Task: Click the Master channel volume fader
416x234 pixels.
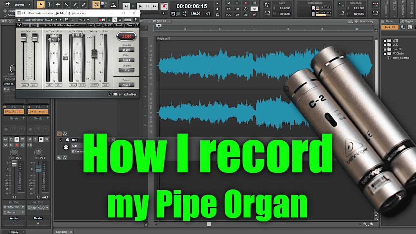Action: 38,169
